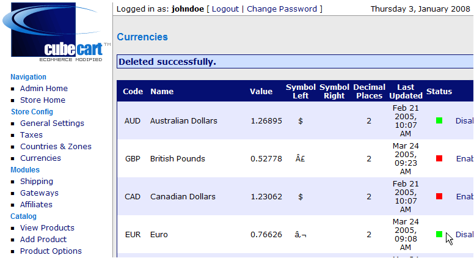Open General Settings page
Screen dimensions: 474x258
52,123
